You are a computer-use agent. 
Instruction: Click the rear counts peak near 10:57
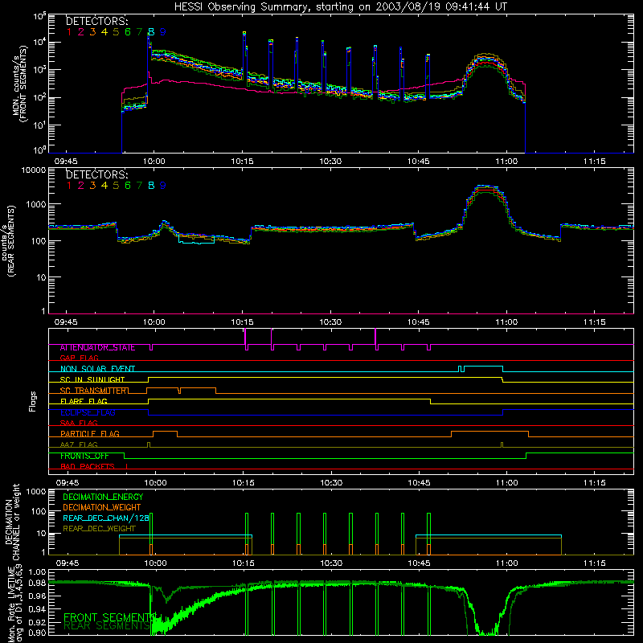pyautogui.click(x=486, y=186)
